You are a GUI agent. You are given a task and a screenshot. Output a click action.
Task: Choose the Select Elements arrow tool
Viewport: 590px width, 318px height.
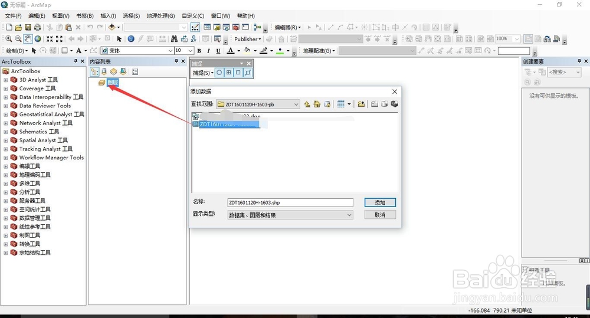point(119,39)
